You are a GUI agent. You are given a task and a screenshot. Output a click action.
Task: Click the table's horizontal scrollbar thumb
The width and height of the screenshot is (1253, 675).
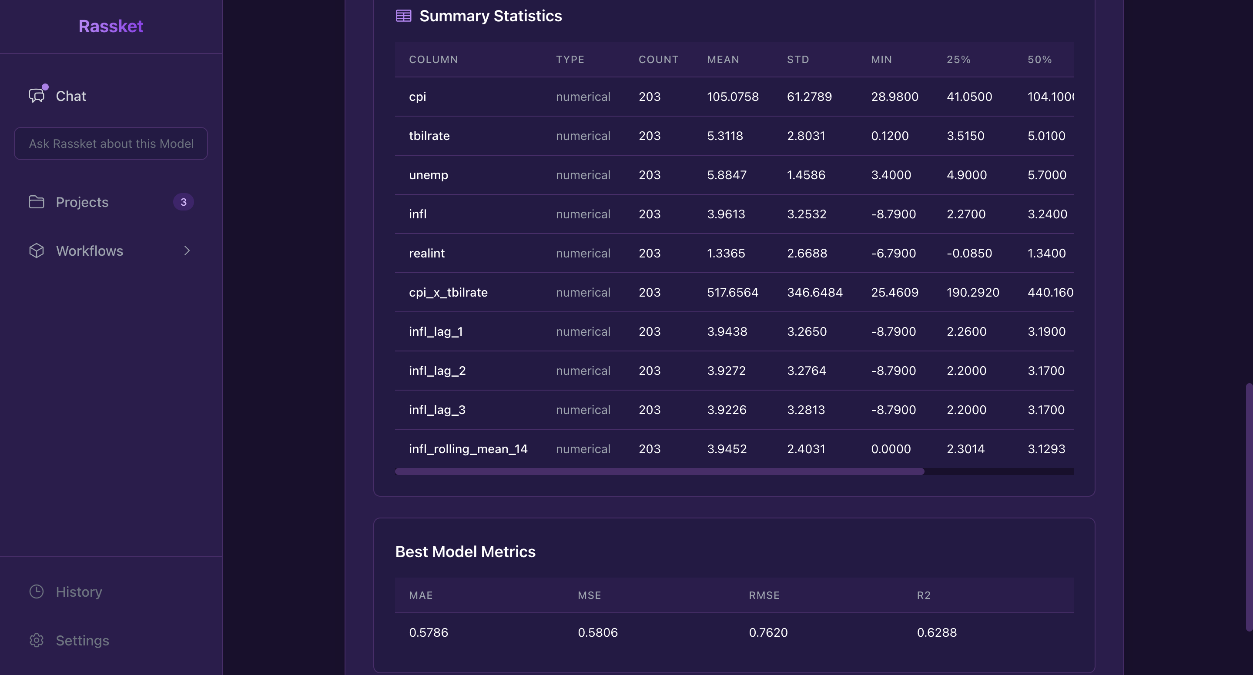pos(659,471)
